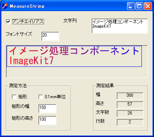
Task: Uncheck the アンチエイリアス checkbox
Action: click(8, 22)
